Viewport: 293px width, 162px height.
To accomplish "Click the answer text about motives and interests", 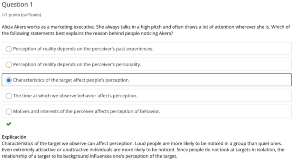I will 86,112.
